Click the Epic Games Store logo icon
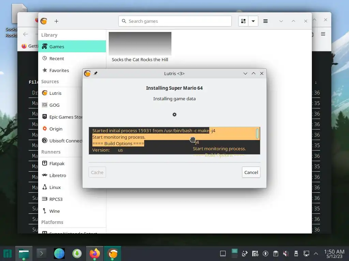This screenshot has height=261, width=349. pyautogui.click(x=45, y=117)
